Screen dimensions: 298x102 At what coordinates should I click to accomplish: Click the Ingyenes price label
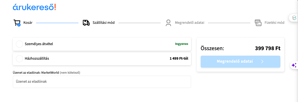[x=182, y=44]
